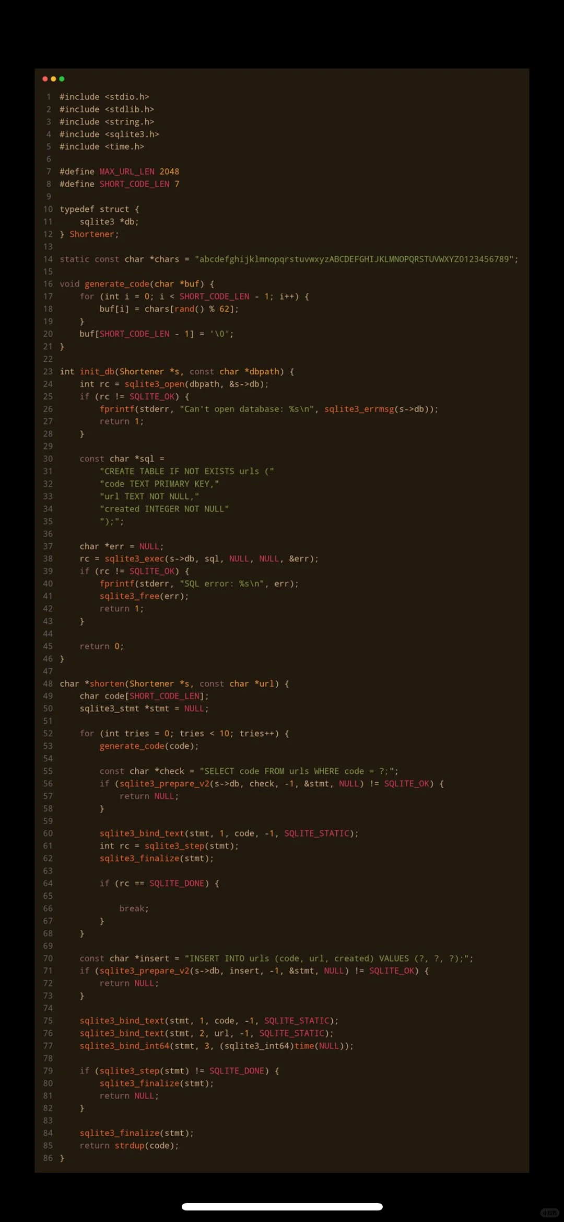
Task: Select the line '#include <time.h>'
Action: [102, 147]
